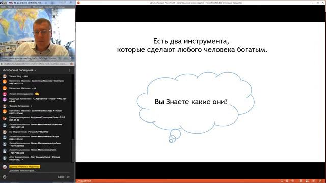326x183 pixels.
Task: Click avatar of Надежда Журавлева's message
Action: (x=5, y=100)
